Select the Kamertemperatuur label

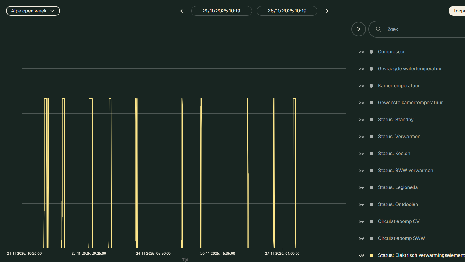399,86
